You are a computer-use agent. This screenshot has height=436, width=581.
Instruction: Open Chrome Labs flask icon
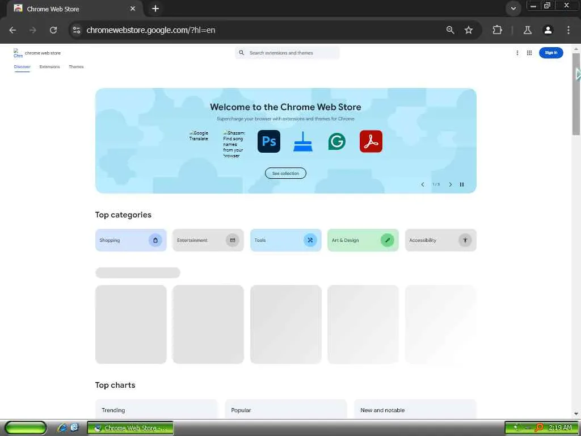pos(528,30)
